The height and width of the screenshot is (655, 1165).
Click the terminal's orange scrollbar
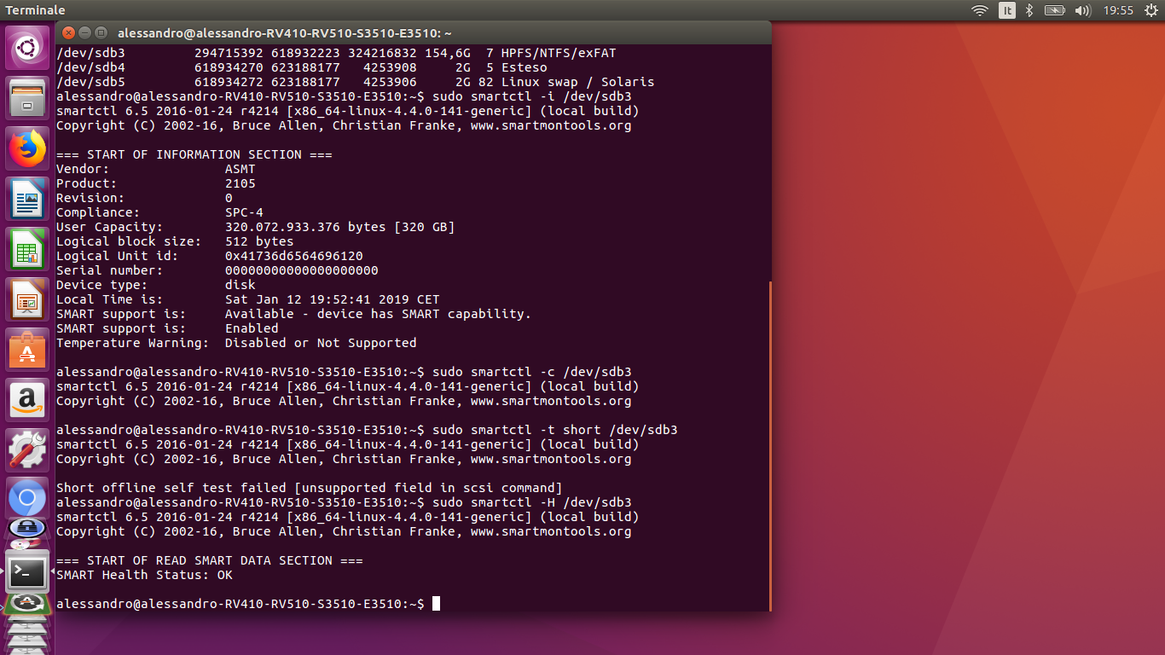coord(769,445)
